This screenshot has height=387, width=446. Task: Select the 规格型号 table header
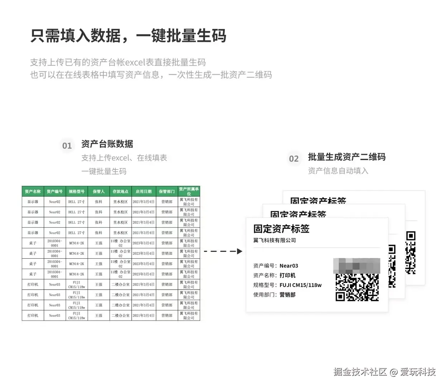coord(77,191)
